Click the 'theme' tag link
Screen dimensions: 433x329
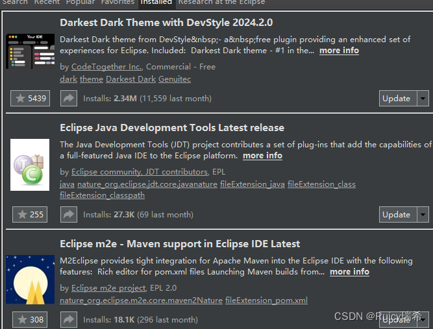[92, 79]
